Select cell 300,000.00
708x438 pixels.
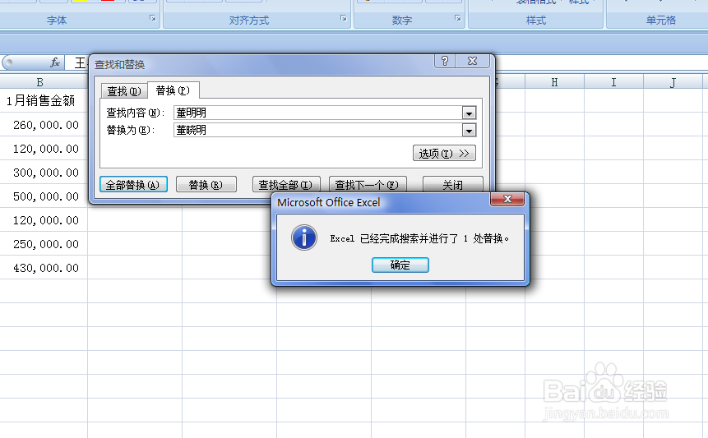click(x=44, y=173)
